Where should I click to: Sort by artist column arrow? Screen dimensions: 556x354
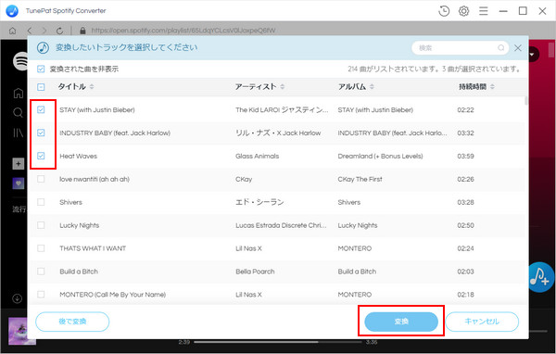(283, 86)
